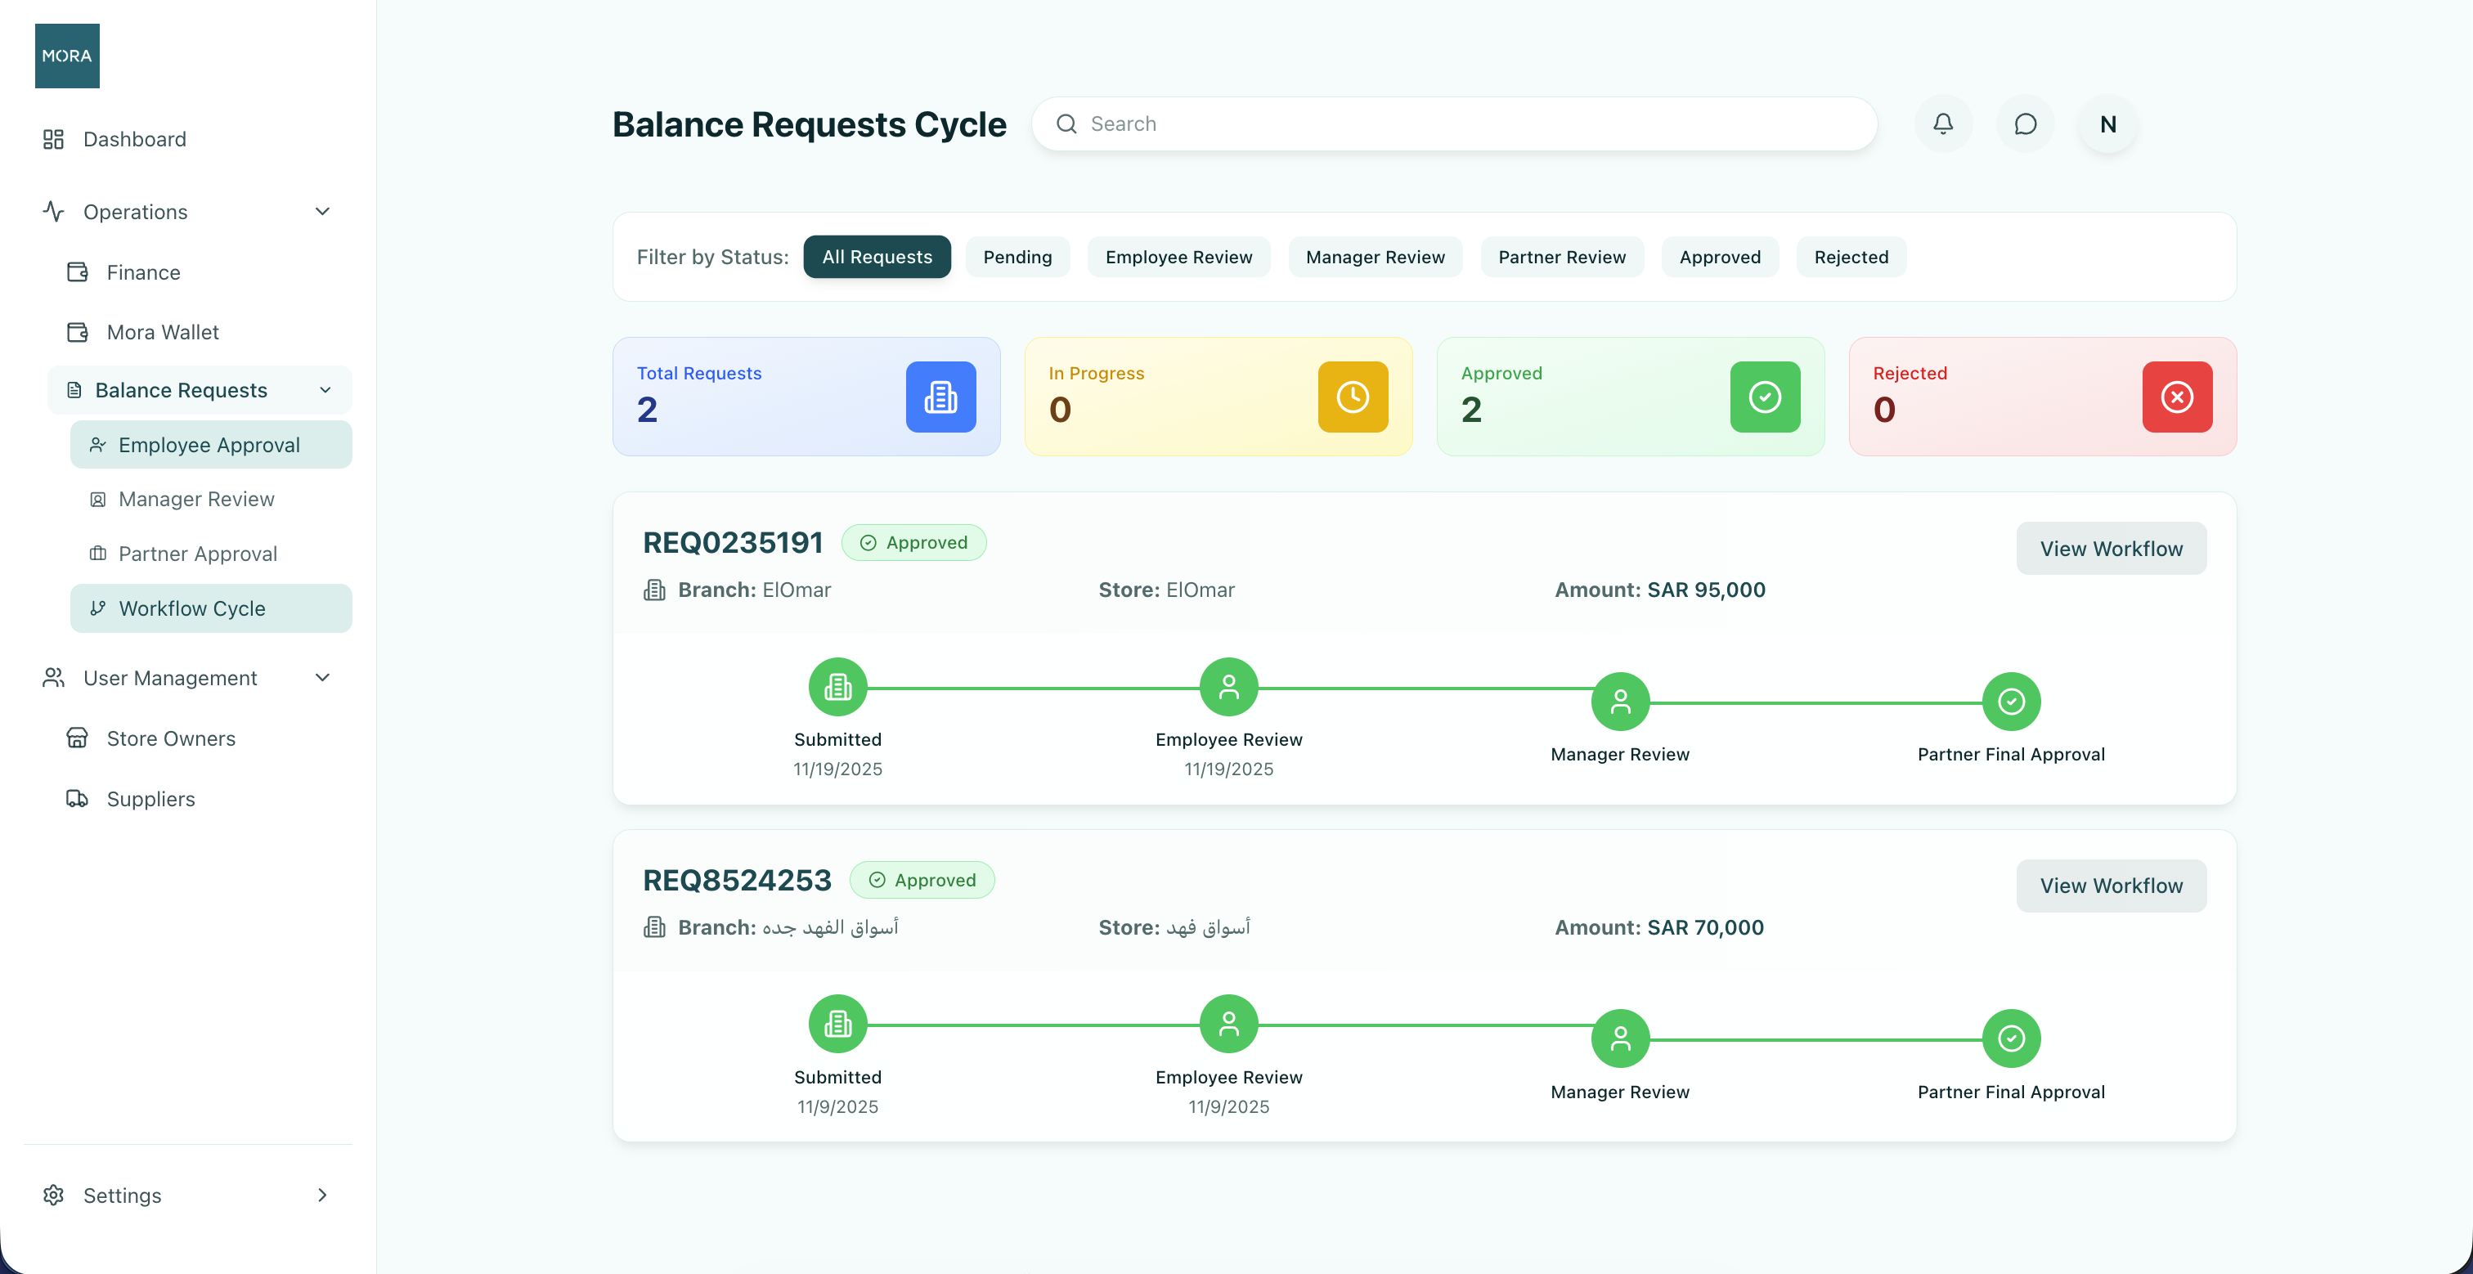Click the blue Total Requests icon
2473x1274 pixels.
pos(940,397)
